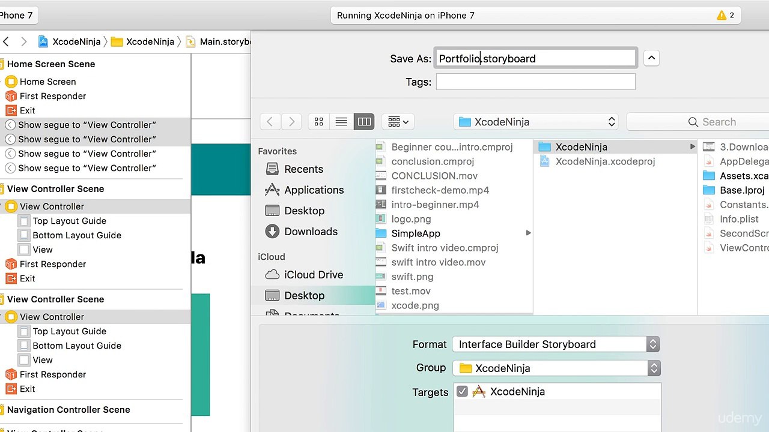Click the warning icon showing 2 issues
The width and height of the screenshot is (769, 432).
pyautogui.click(x=722, y=16)
